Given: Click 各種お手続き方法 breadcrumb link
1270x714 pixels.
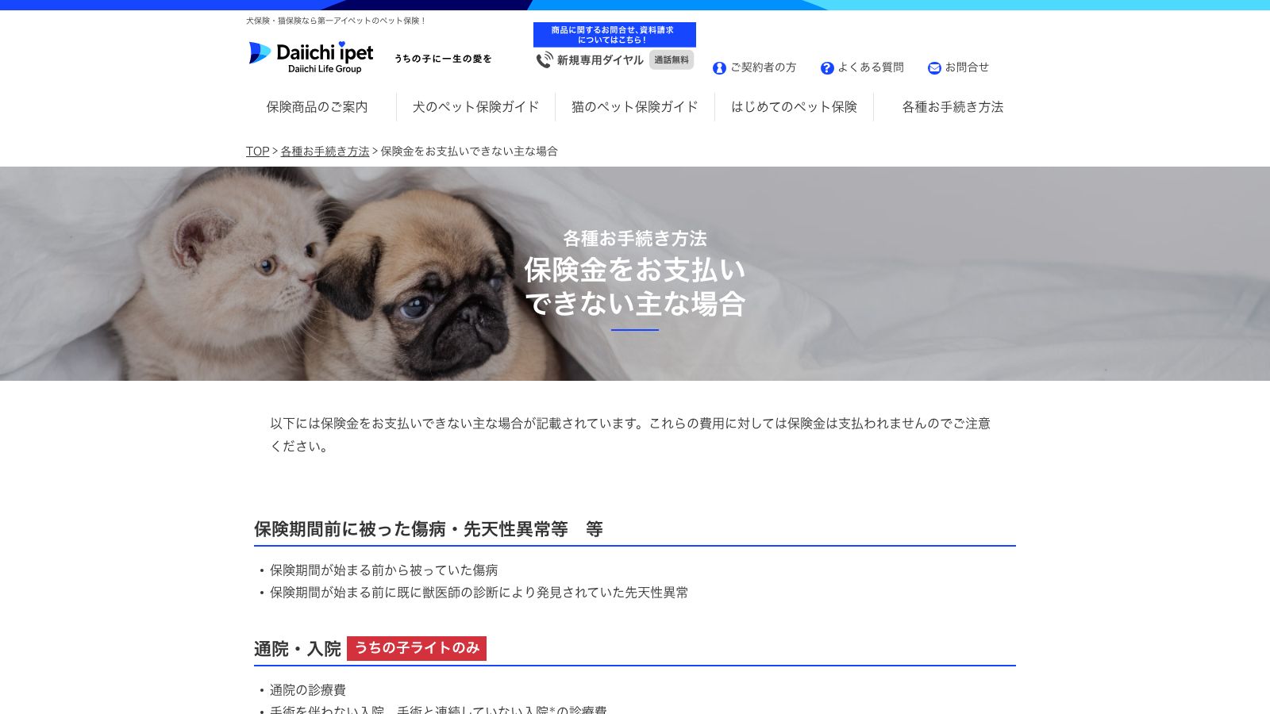Looking at the screenshot, I should tap(325, 152).
